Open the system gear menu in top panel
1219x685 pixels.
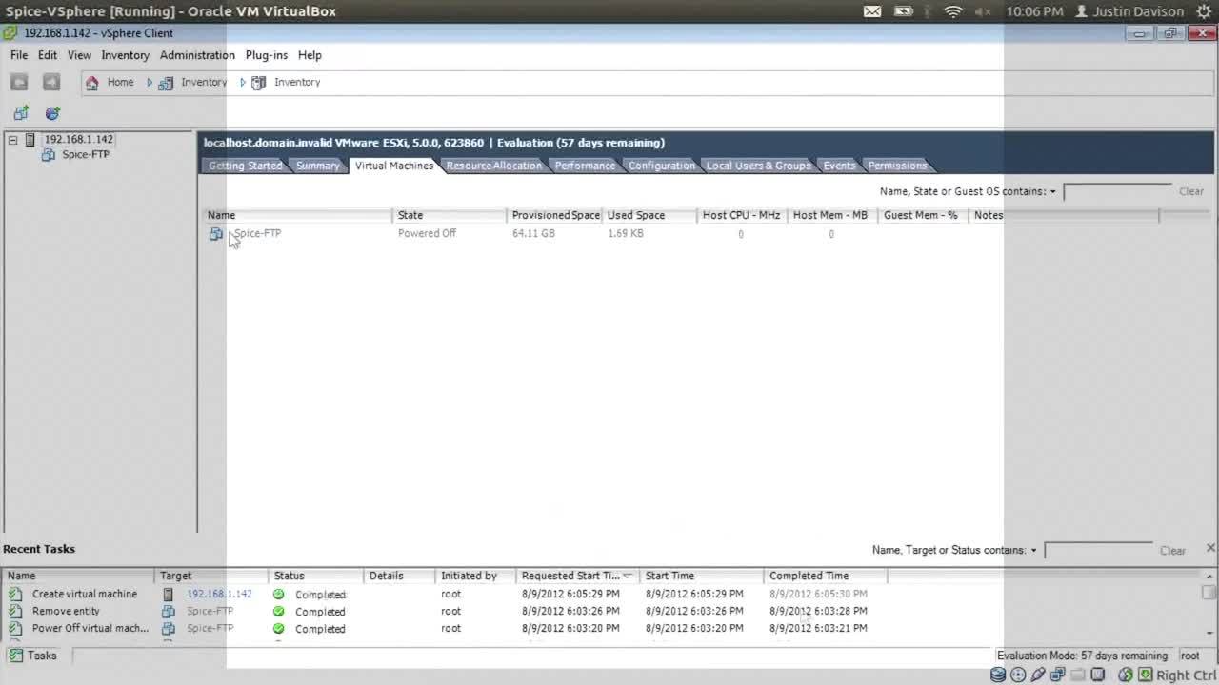(x=1203, y=11)
